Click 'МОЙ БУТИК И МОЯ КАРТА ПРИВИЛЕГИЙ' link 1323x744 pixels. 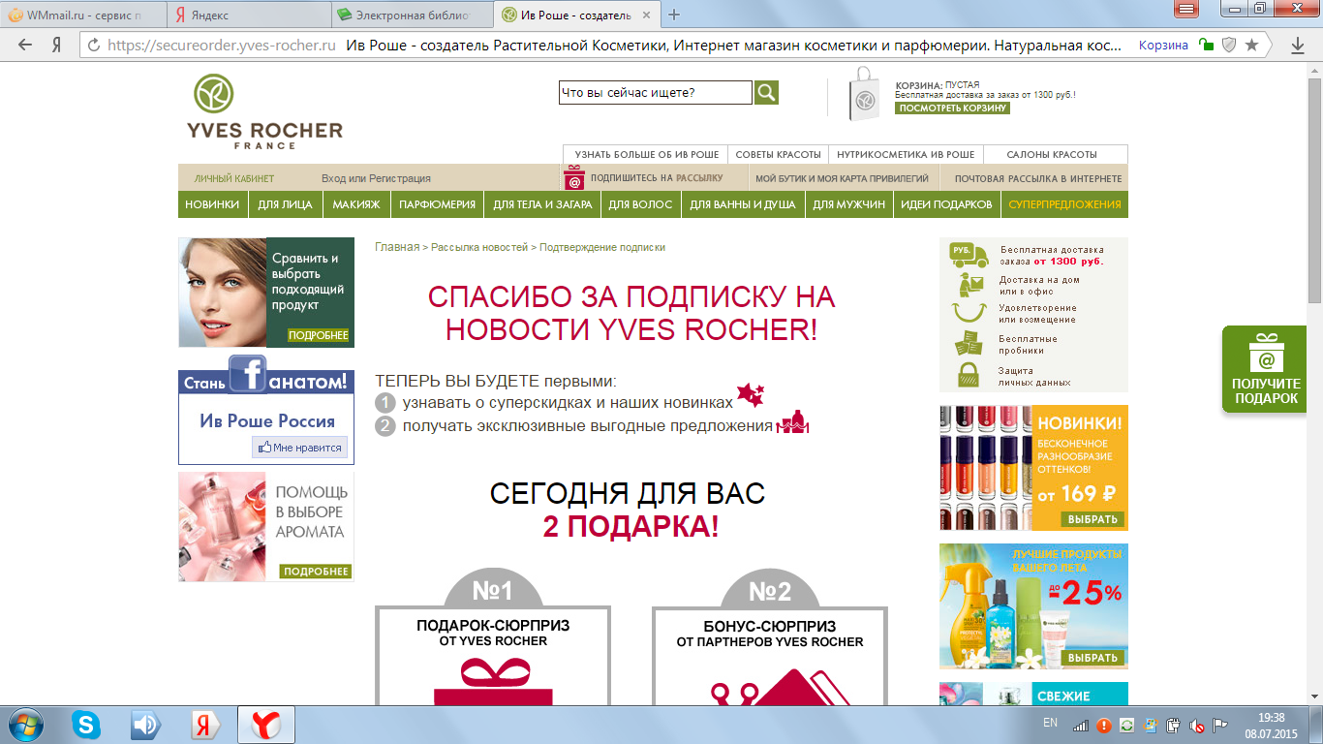[x=842, y=179]
